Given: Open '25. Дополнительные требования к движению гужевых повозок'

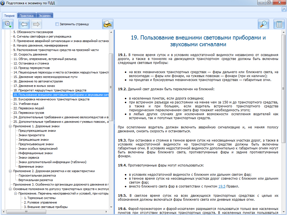Looking at the screenshot, I should [61, 122].
